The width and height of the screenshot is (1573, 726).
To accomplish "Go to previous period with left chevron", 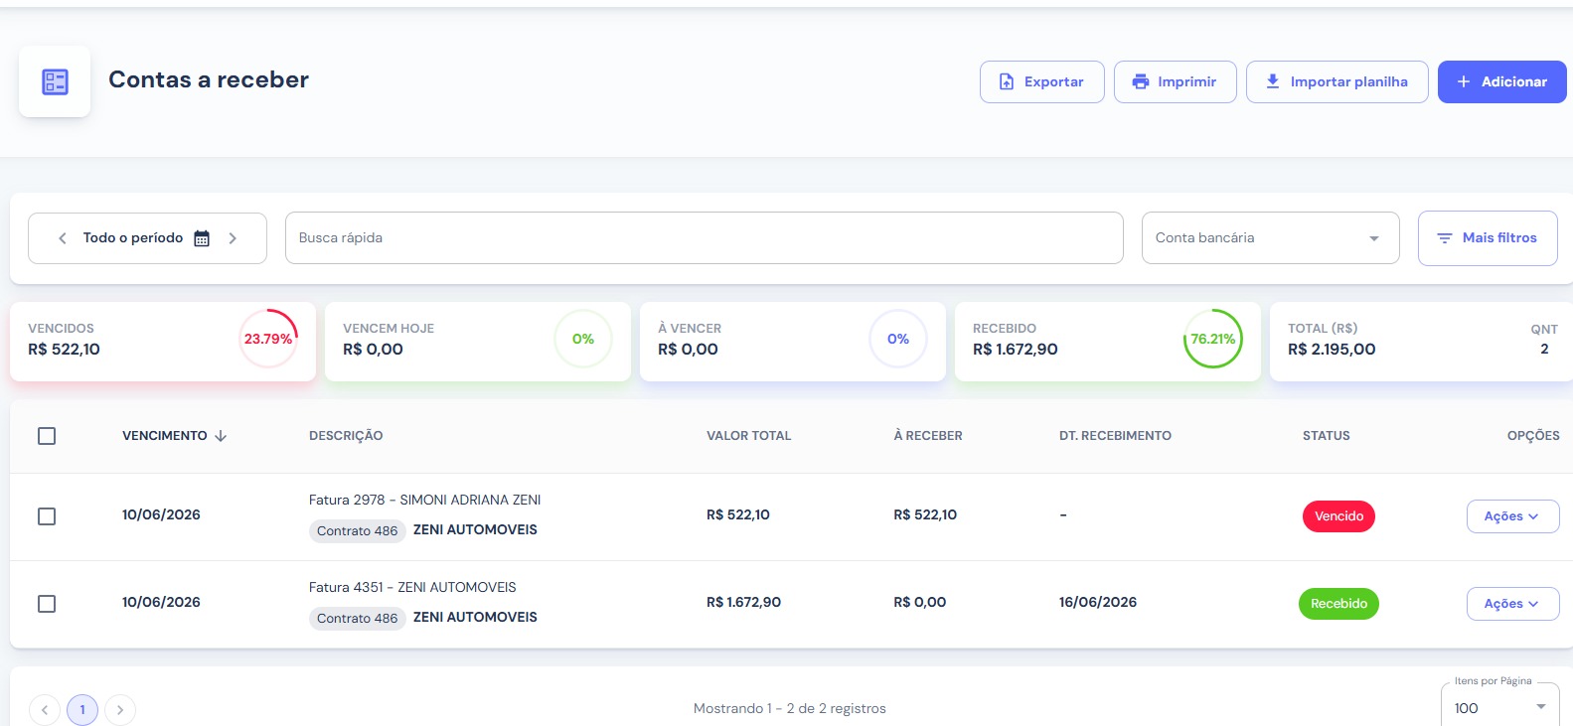I will coord(63,238).
